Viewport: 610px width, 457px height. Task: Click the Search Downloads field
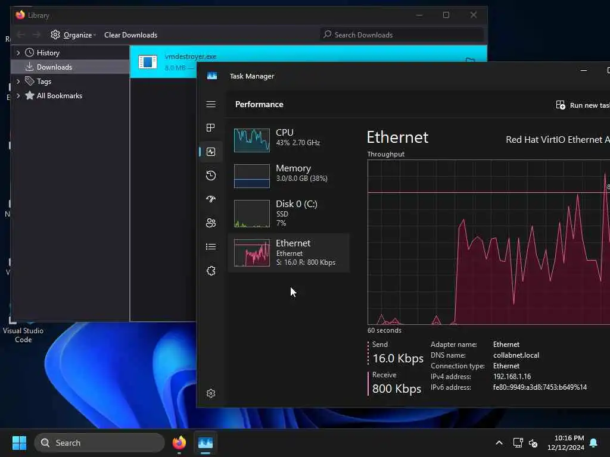pyautogui.click(x=402, y=35)
